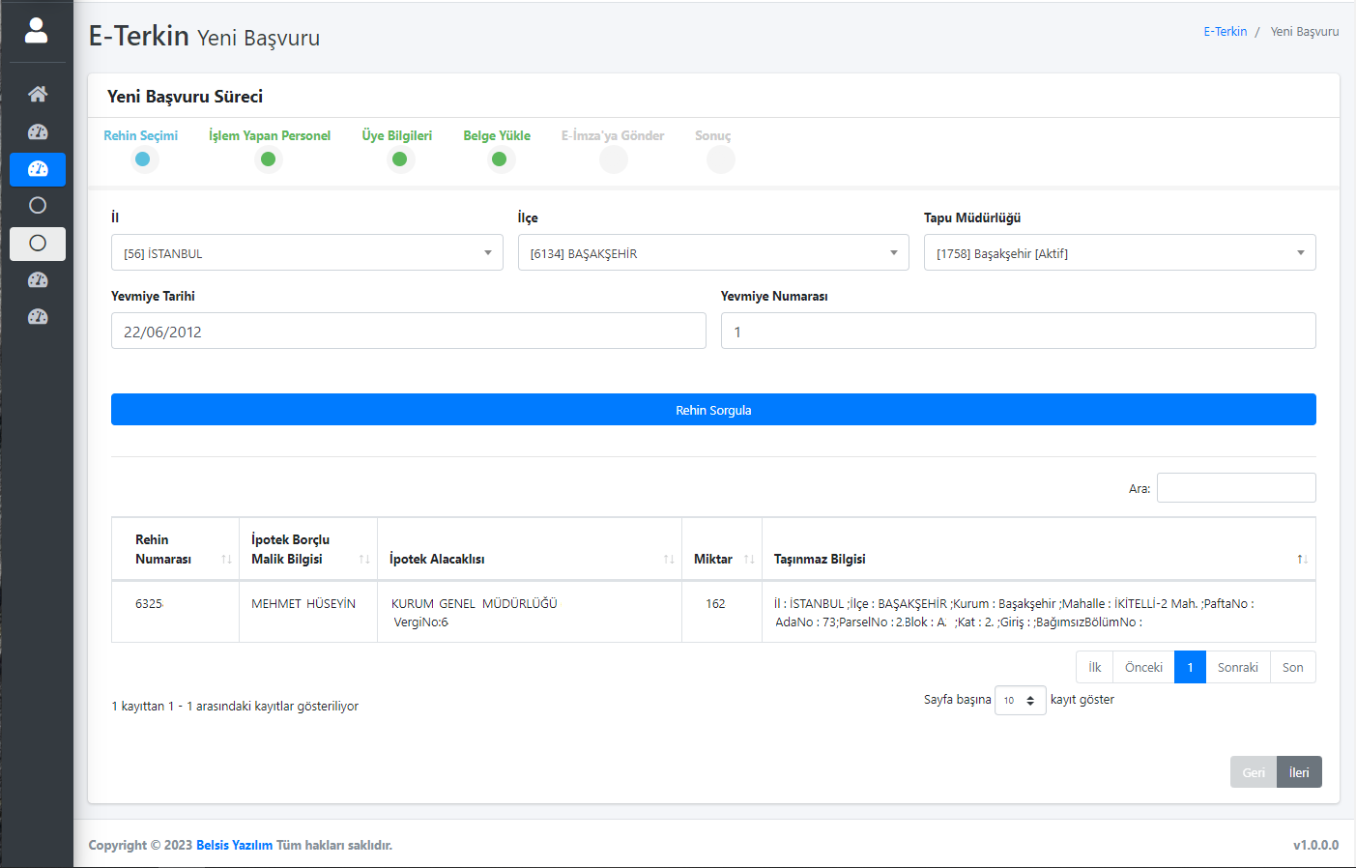This screenshot has width=1356, height=868.
Task: Click the Yevmiye Numarası field
Action: [x=1019, y=331]
